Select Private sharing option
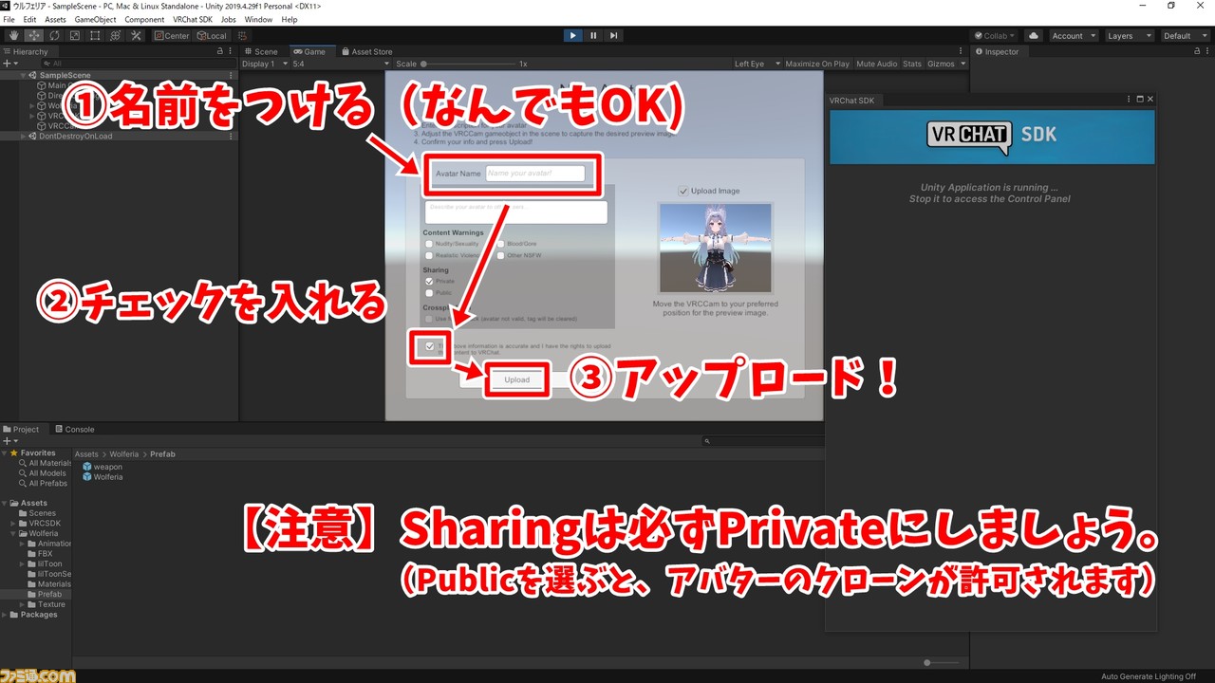This screenshot has width=1215, height=683. click(429, 282)
